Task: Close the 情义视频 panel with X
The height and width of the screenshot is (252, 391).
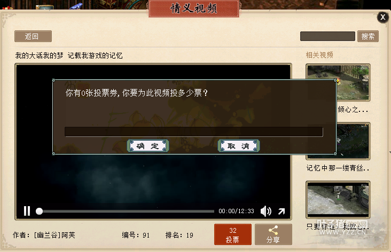Action: 383,18
